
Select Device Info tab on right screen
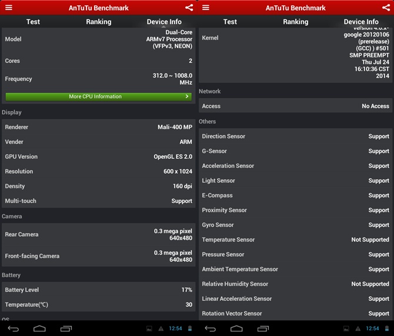click(x=361, y=22)
